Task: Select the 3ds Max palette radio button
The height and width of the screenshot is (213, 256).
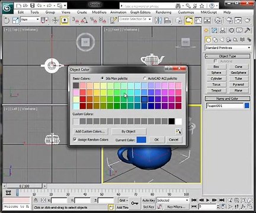Action: pos(103,78)
